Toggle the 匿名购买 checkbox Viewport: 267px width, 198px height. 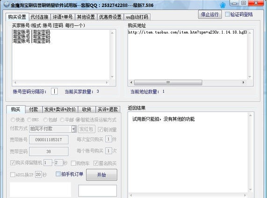pyautogui.click(x=96, y=163)
